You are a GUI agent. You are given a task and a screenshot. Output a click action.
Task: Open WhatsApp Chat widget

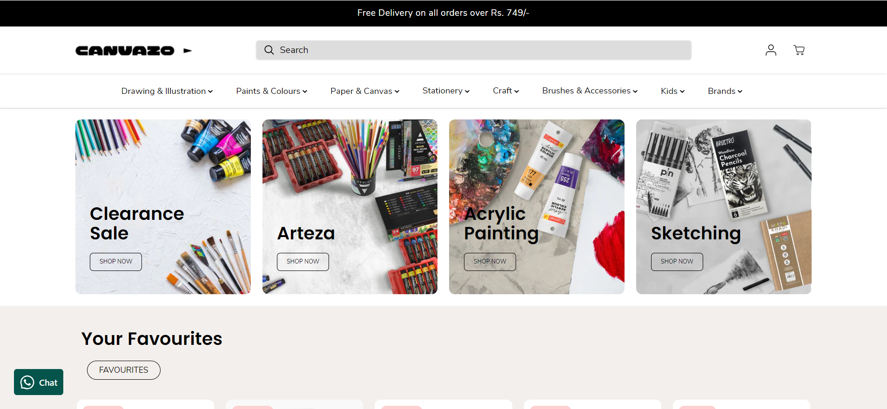click(39, 382)
